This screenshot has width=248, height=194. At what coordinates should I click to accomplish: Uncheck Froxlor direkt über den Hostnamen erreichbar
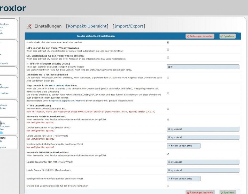click(168, 42)
